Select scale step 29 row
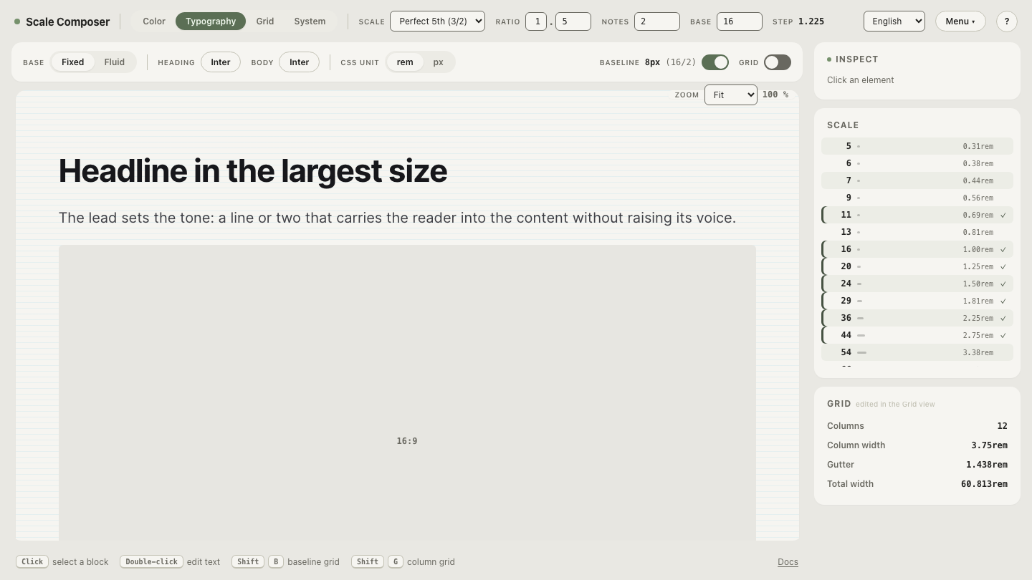 tap(917, 301)
